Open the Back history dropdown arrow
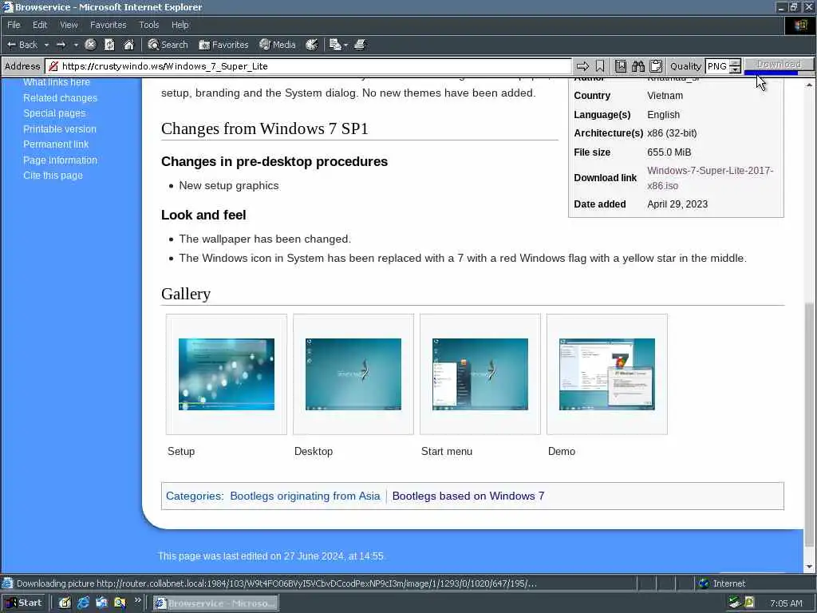This screenshot has width=817, height=613. tap(46, 45)
